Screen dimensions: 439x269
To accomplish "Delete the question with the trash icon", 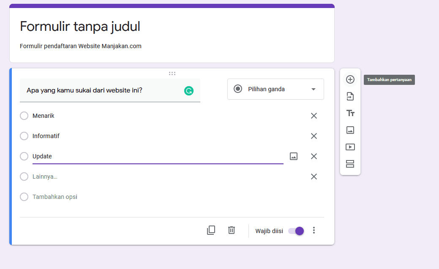I will [x=231, y=230].
